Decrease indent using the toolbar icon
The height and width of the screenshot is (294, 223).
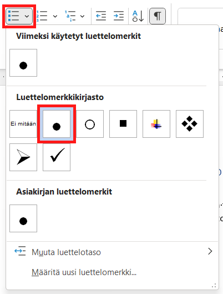tap(101, 16)
